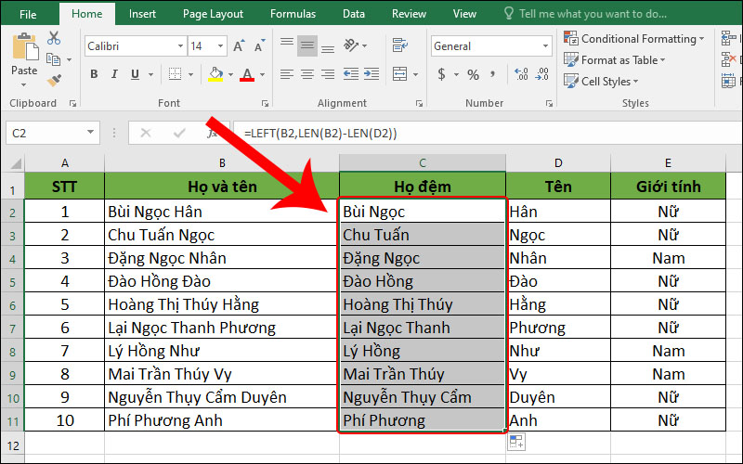743x464 pixels.
Task: Open Cell Styles menu
Action: pyautogui.click(x=600, y=81)
